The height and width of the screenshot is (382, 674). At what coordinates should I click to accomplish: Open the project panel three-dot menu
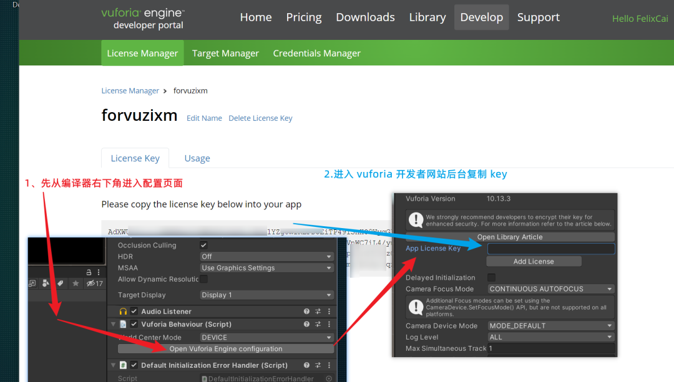click(99, 272)
